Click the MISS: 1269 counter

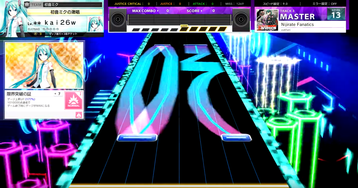[235, 4]
